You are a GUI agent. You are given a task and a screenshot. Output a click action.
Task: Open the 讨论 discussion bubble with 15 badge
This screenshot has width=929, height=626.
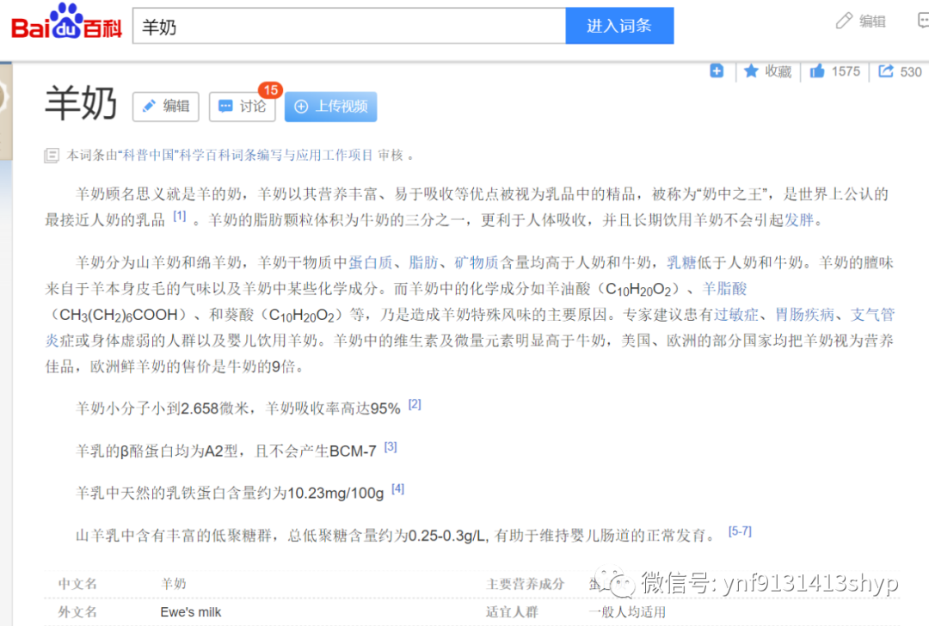click(242, 107)
